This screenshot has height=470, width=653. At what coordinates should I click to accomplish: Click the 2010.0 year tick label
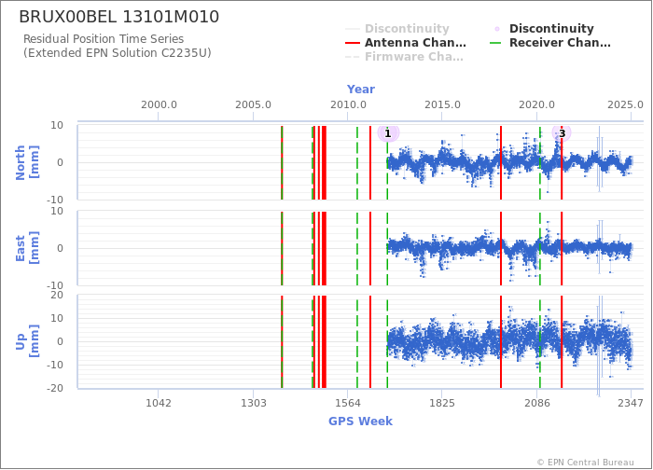tap(348, 104)
